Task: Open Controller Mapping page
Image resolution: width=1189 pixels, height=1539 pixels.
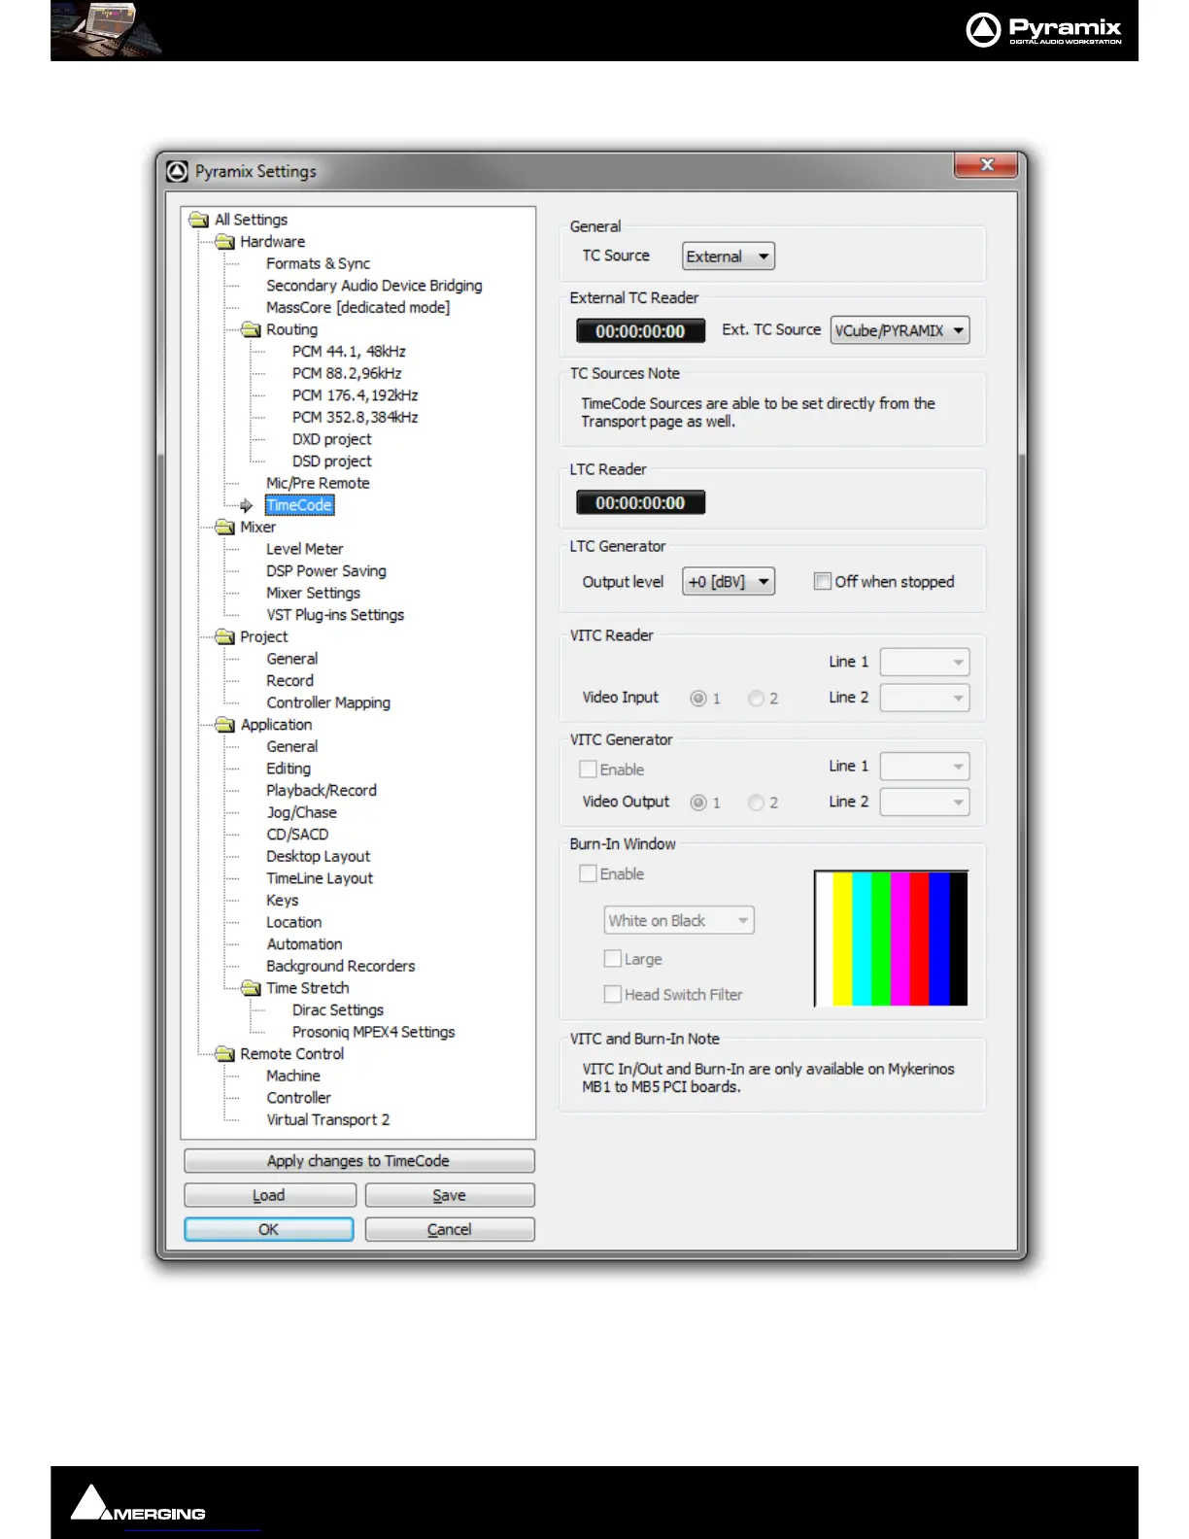Action: tap(328, 702)
